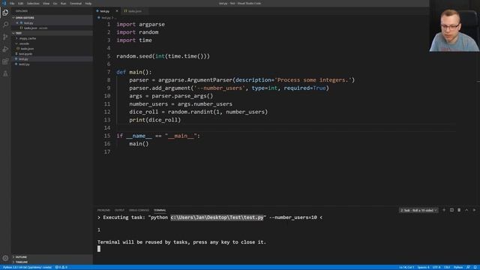This screenshot has height=270, width=480.
Task: Open the Test flask view in activity bar
Action: (5, 73)
